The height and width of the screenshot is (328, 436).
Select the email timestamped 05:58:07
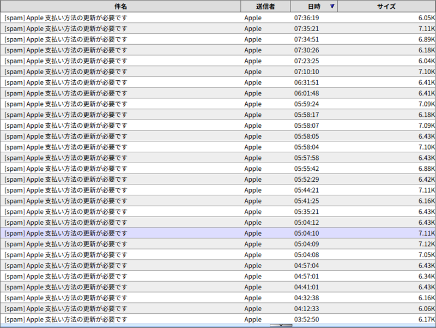(x=218, y=126)
